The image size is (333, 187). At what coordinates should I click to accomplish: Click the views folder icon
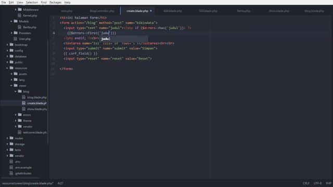pos(16,85)
